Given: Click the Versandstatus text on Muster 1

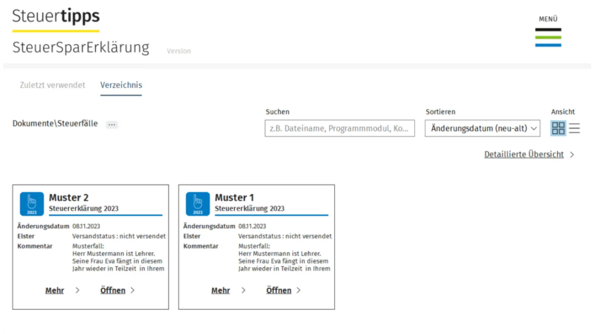Looking at the screenshot, I should point(285,236).
